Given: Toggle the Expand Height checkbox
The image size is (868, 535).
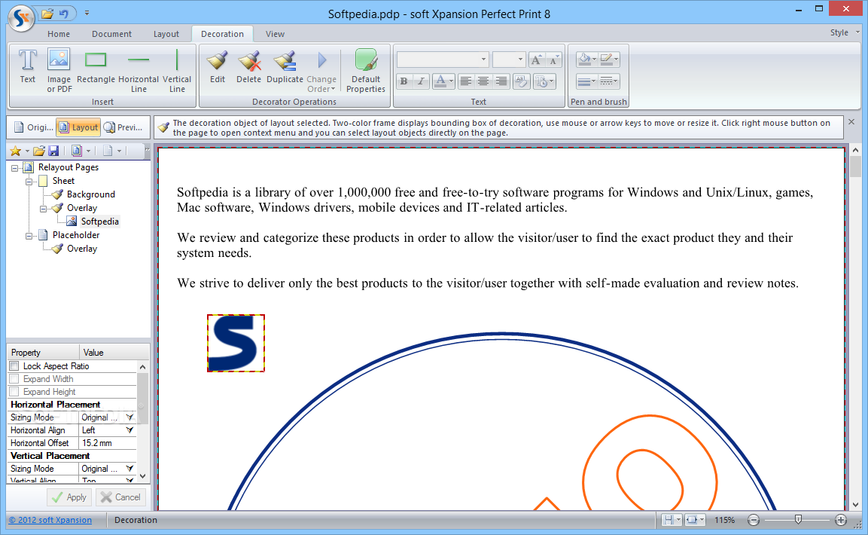Looking at the screenshot, I should (x=14, y=392).
